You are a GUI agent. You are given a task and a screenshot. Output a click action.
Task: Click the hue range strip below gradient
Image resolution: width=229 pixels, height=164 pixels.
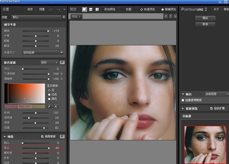25,106
